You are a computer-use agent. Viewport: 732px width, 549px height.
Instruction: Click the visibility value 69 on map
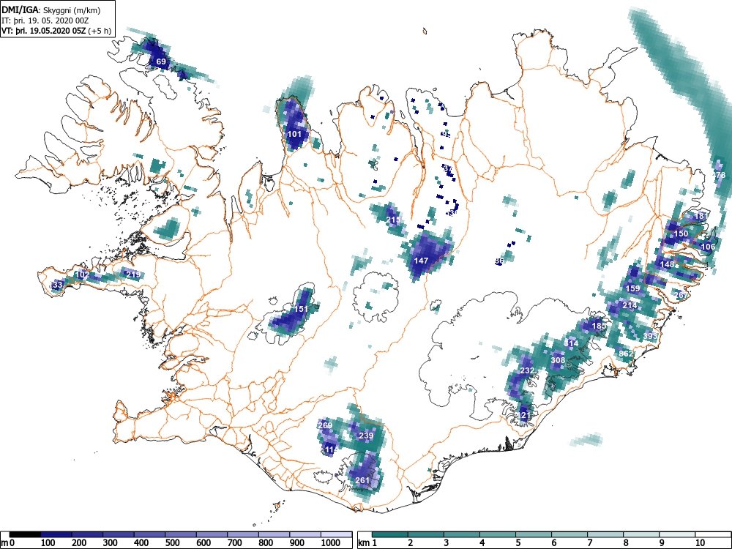coord(161,61)
